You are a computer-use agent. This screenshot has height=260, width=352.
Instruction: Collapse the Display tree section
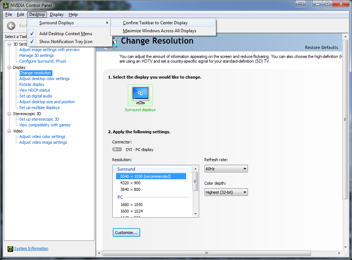9,67
